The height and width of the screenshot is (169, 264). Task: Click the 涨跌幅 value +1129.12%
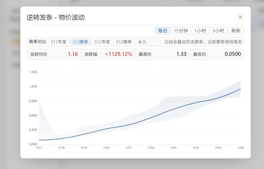118,54
